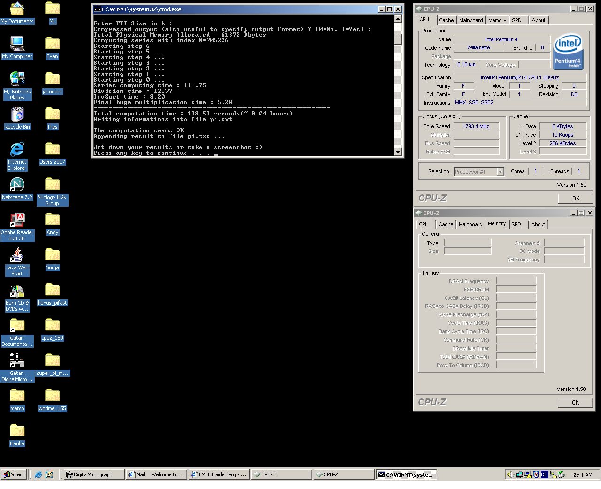This screenshot has height=489, width=601.
Task: Open the Sven folder
Action: click(x=52, y=47)
